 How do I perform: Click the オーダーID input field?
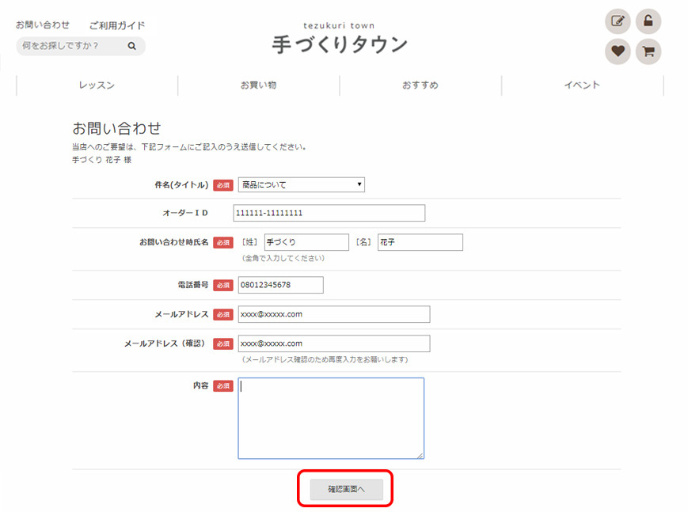pos(329,213)
